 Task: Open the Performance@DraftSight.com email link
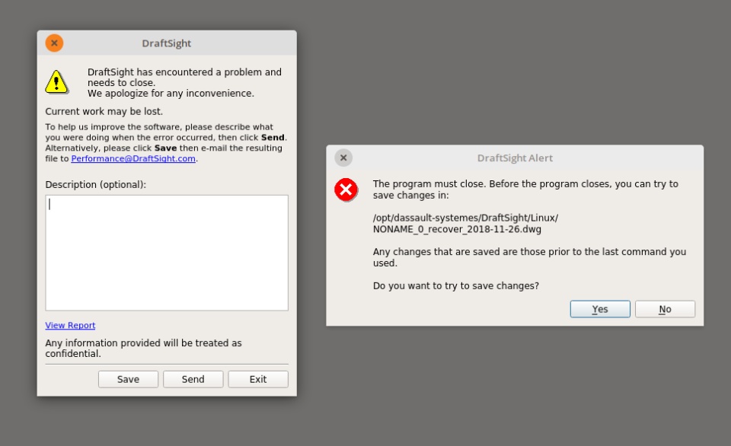[133, 158]
